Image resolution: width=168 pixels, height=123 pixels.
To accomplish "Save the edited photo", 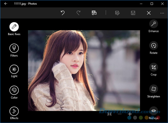I will pos(133,13).
